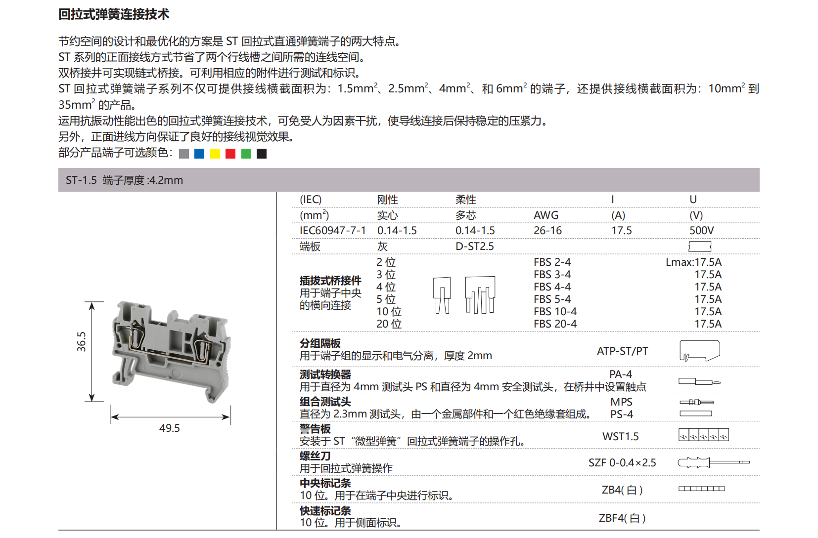Select the gray color swatch option
The width and height of the screenshot is (818, 538).
pyautogui.click(x=183, y=154)
